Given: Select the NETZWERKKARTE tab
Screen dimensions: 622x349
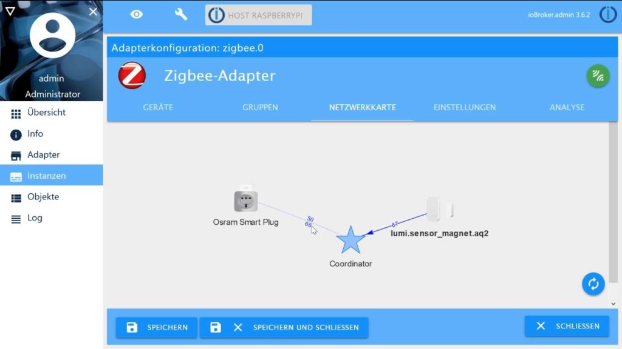Looking at the screenshot, I should point(363,107).
